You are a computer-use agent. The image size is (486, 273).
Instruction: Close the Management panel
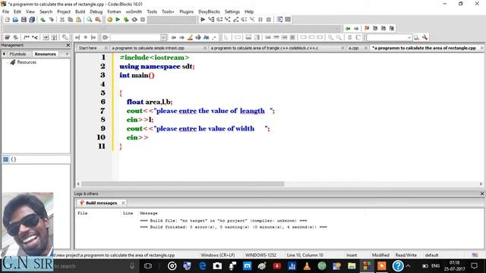[68, 45]
